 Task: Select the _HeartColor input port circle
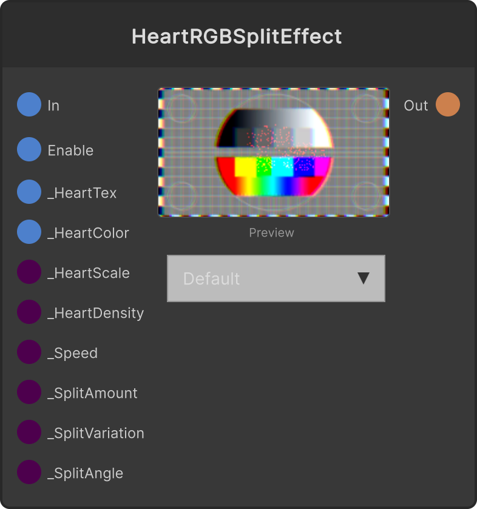coord(29,232)
